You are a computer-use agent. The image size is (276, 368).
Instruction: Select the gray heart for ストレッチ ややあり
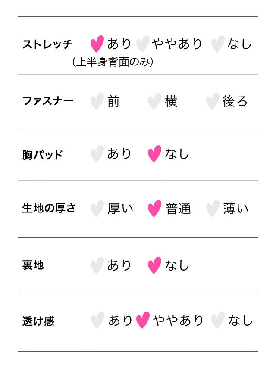[x=142, y=44]
